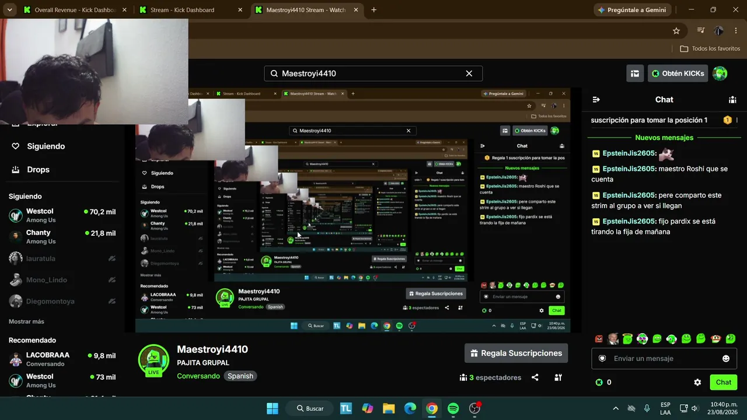
Task: Open Microsoft Edge from the taskbar
Action: click(410, 408)
